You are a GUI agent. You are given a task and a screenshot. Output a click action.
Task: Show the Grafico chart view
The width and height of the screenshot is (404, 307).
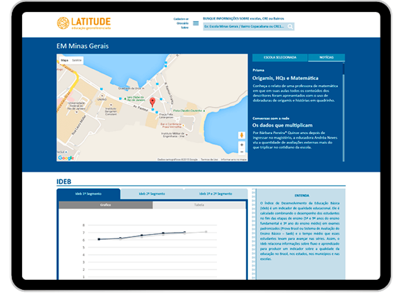(x=106, y=205)
